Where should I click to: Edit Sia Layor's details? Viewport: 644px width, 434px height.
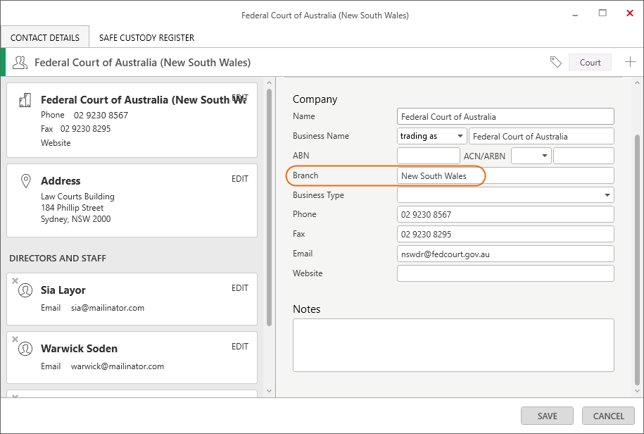pos(240,288)
